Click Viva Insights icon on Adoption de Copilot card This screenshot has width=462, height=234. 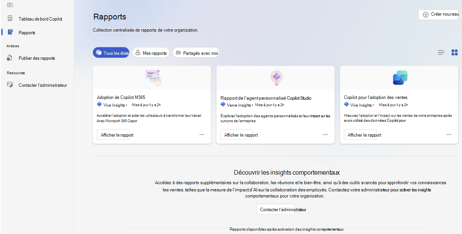(x=99, y=104)
